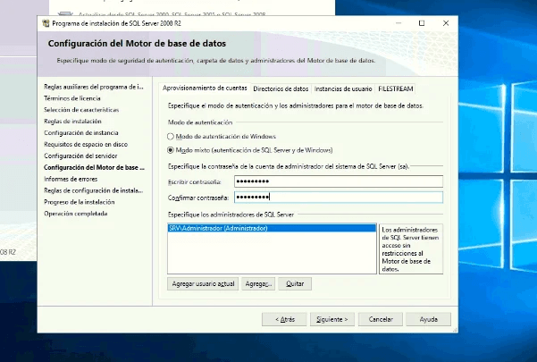This screenshot has width=537, height=362.
Task: Cancel the installation with Cancelar
Action: [x=382, y=318]
